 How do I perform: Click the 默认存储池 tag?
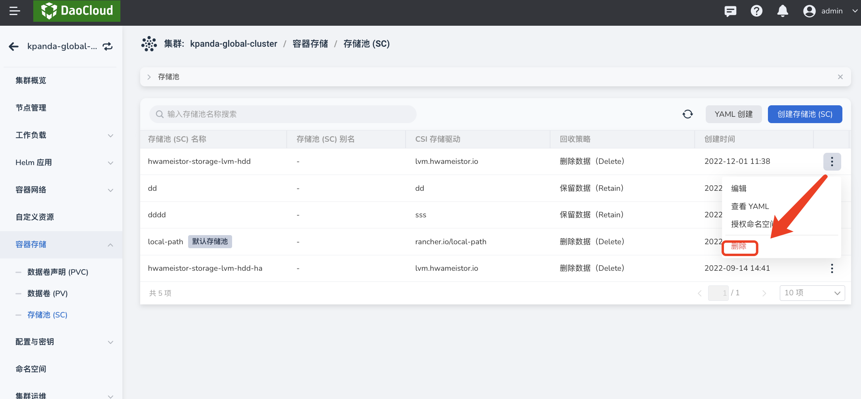210,241
